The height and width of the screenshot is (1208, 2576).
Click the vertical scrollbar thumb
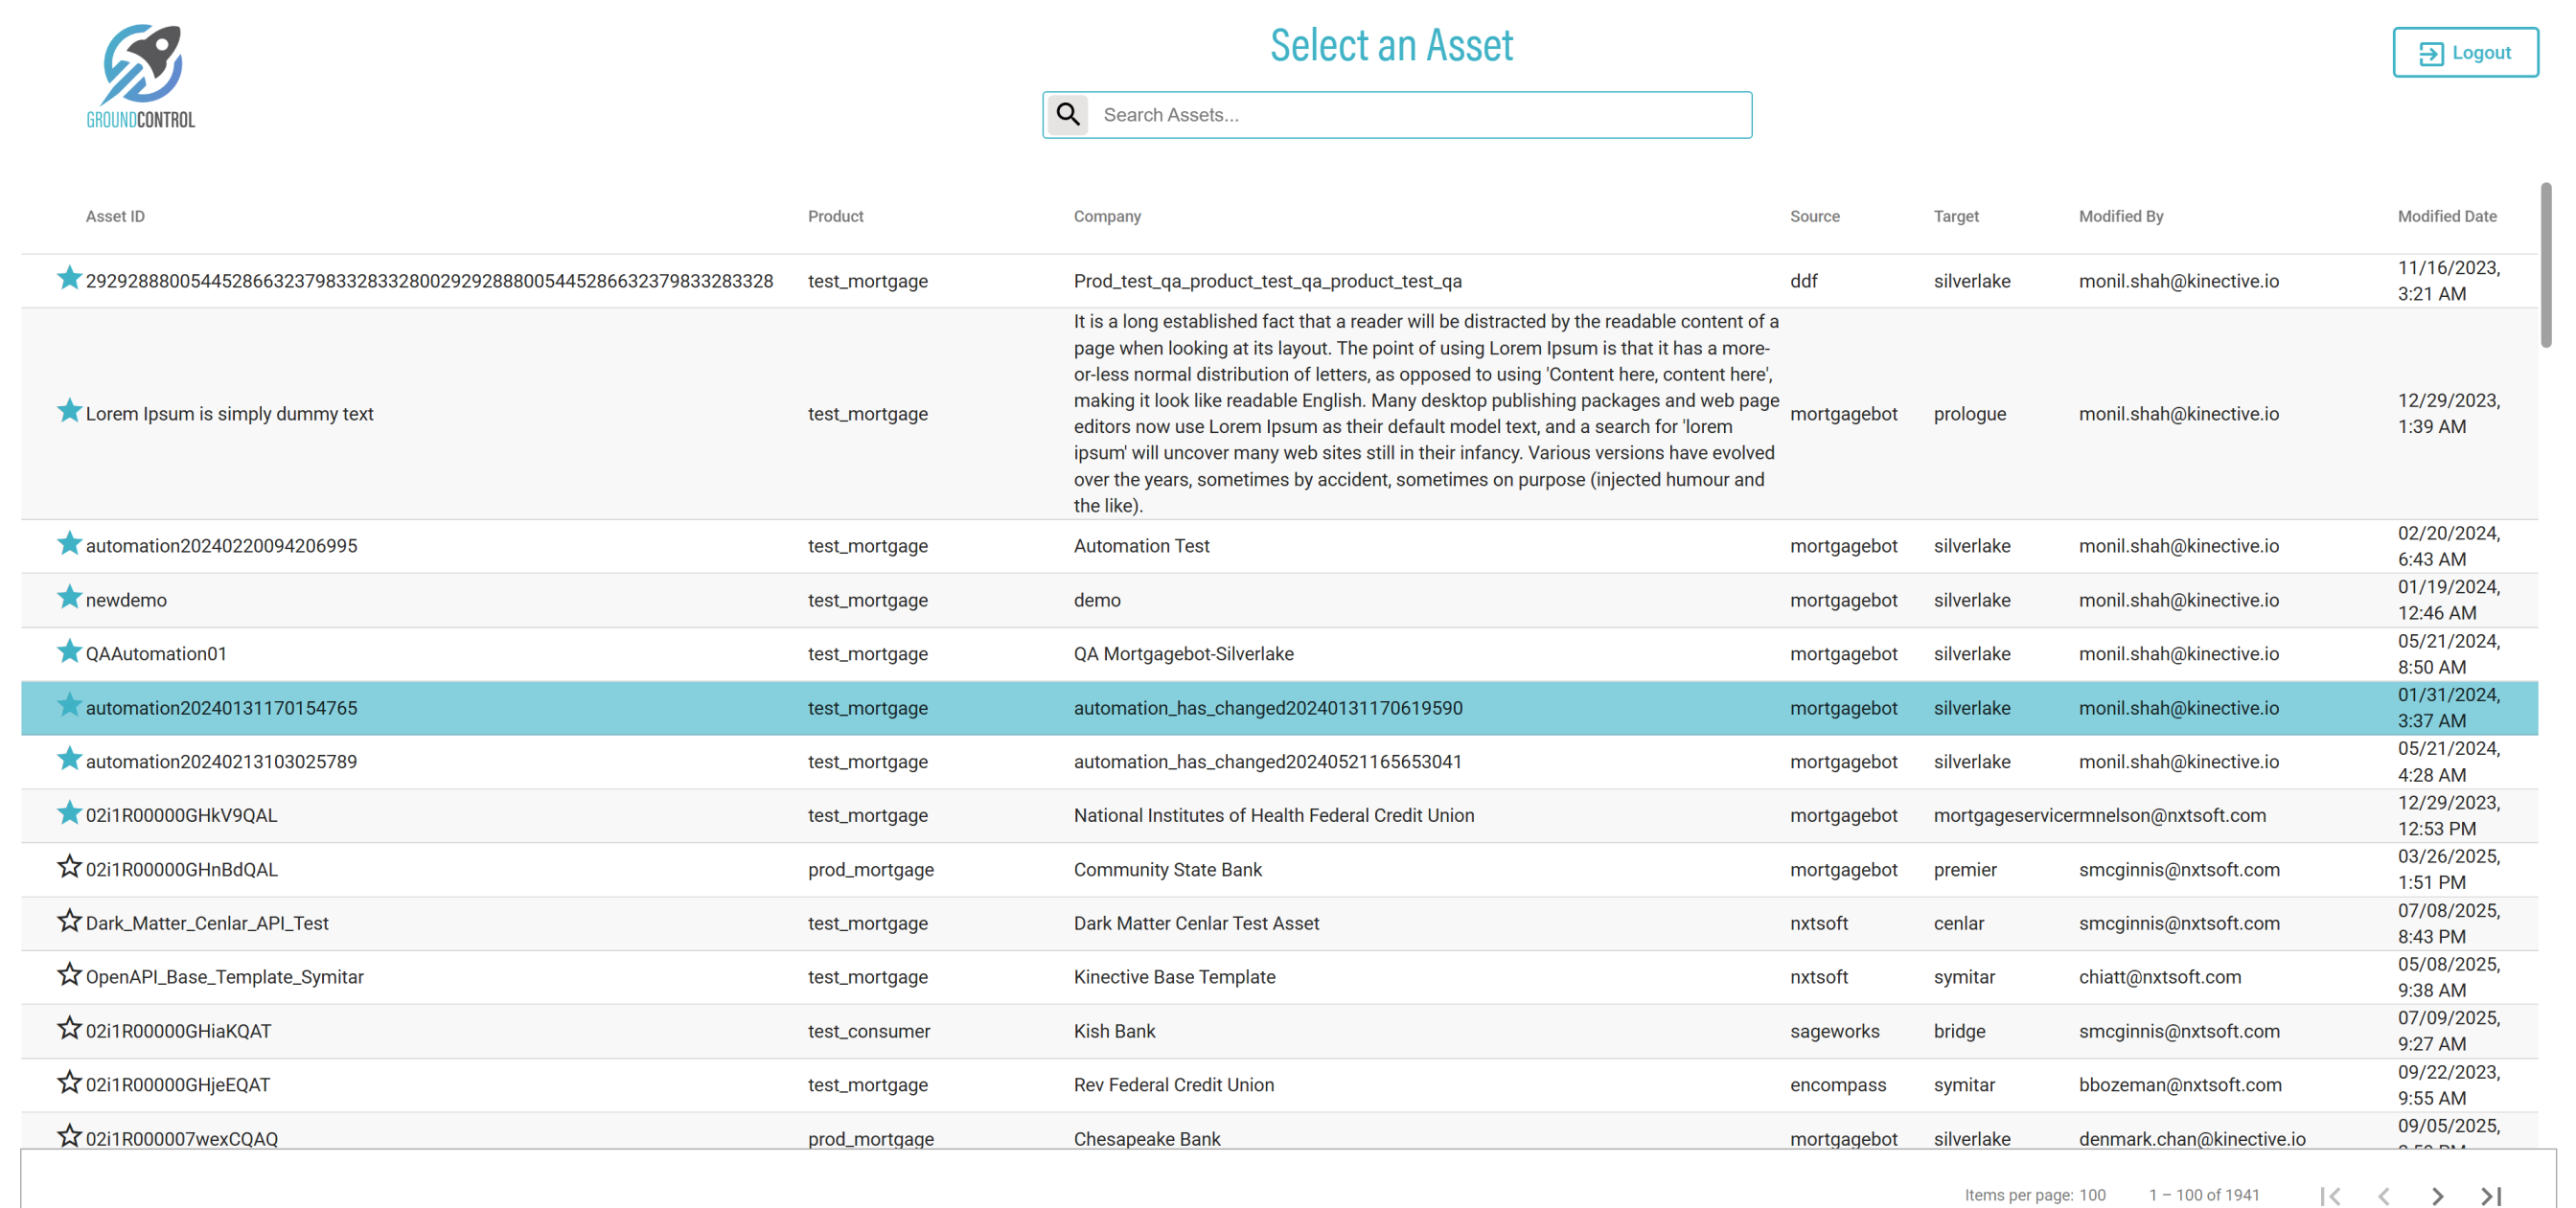click(x=2545, y=266)
